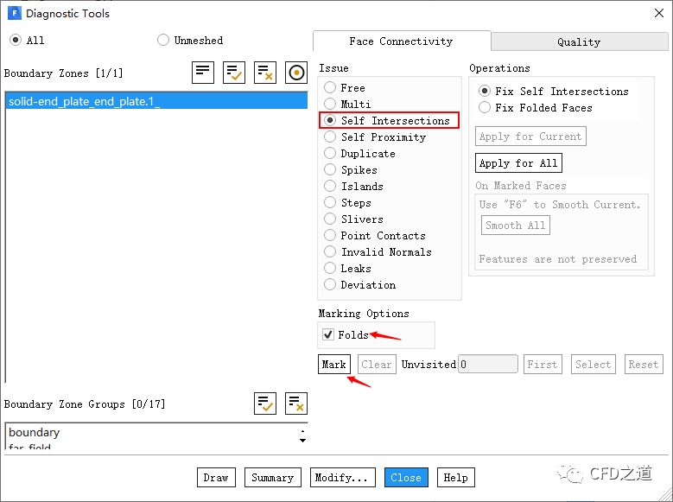Viewport: 673px width, 502px height.
Task: Choose the Free issue option
Action: click(x=330, y=87)
